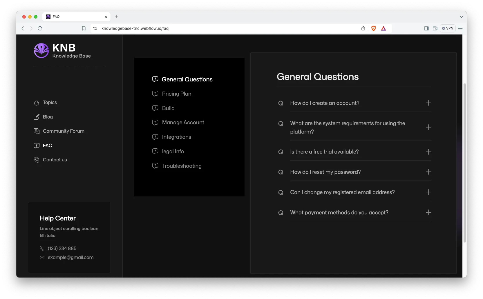The image size is (483, 299).
Task: Expand the 'What payment methods do you accept?' question
Action: (428, 212)
